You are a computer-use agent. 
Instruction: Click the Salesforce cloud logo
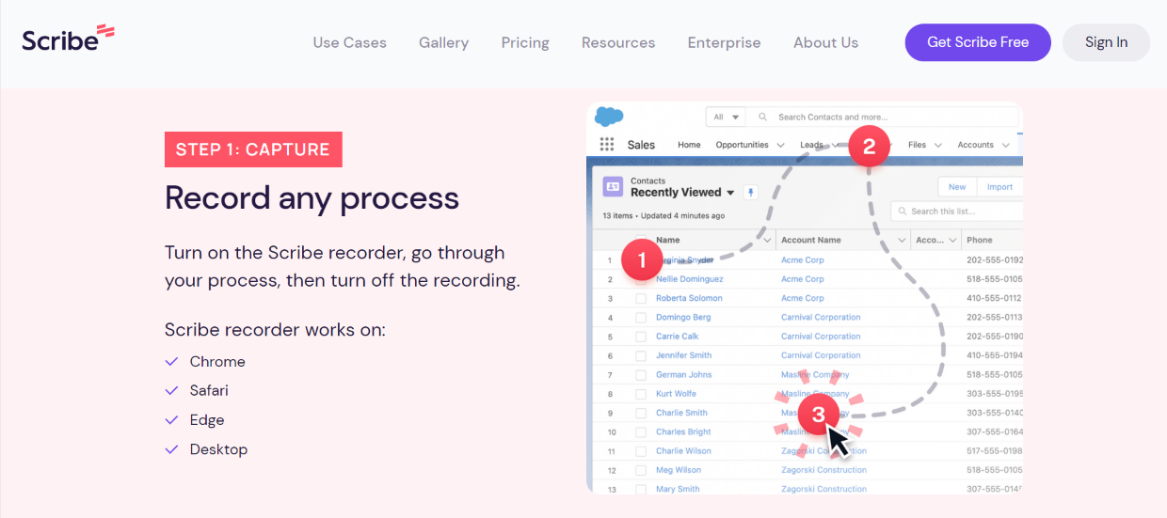click(609, 117)
